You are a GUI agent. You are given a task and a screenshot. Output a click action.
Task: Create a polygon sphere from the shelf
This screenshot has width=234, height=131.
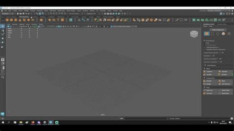7,20
